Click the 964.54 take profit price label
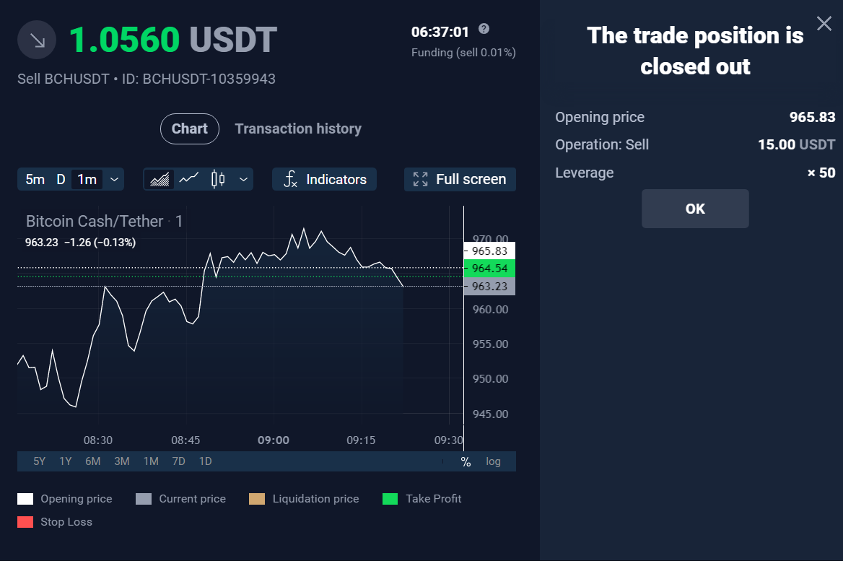 coord(489,268)
